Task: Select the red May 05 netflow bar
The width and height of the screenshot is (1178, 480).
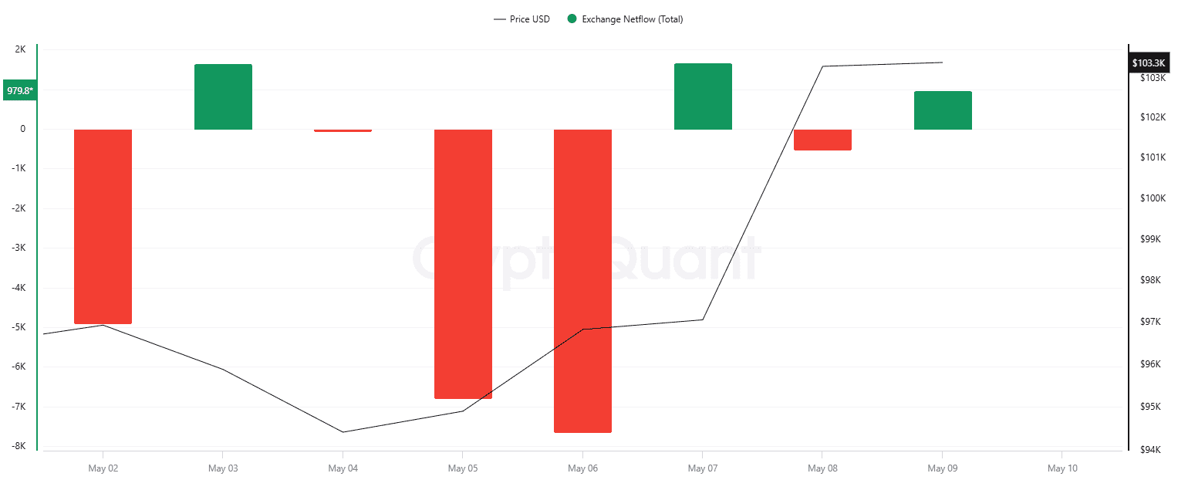Action: pos(463,264)
